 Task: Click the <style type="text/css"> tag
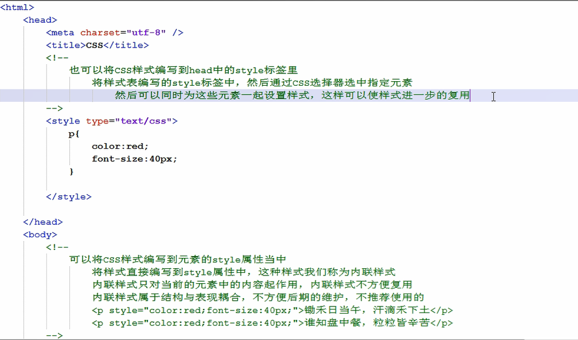click(113, 120)
